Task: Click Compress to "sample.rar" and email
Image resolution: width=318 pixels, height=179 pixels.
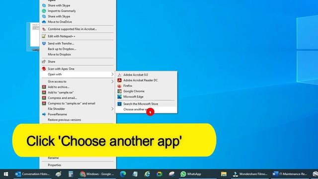Action: (78, 103)
